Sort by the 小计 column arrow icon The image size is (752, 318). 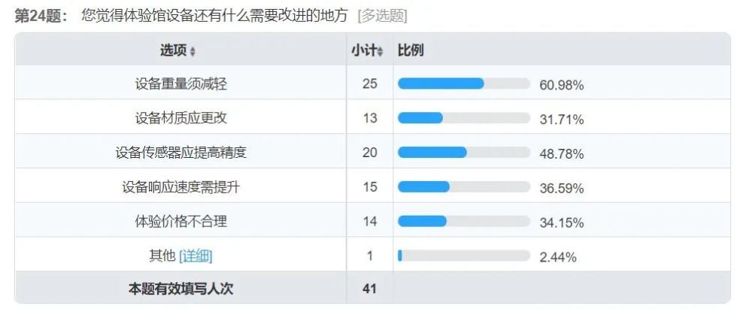[381, 51]
